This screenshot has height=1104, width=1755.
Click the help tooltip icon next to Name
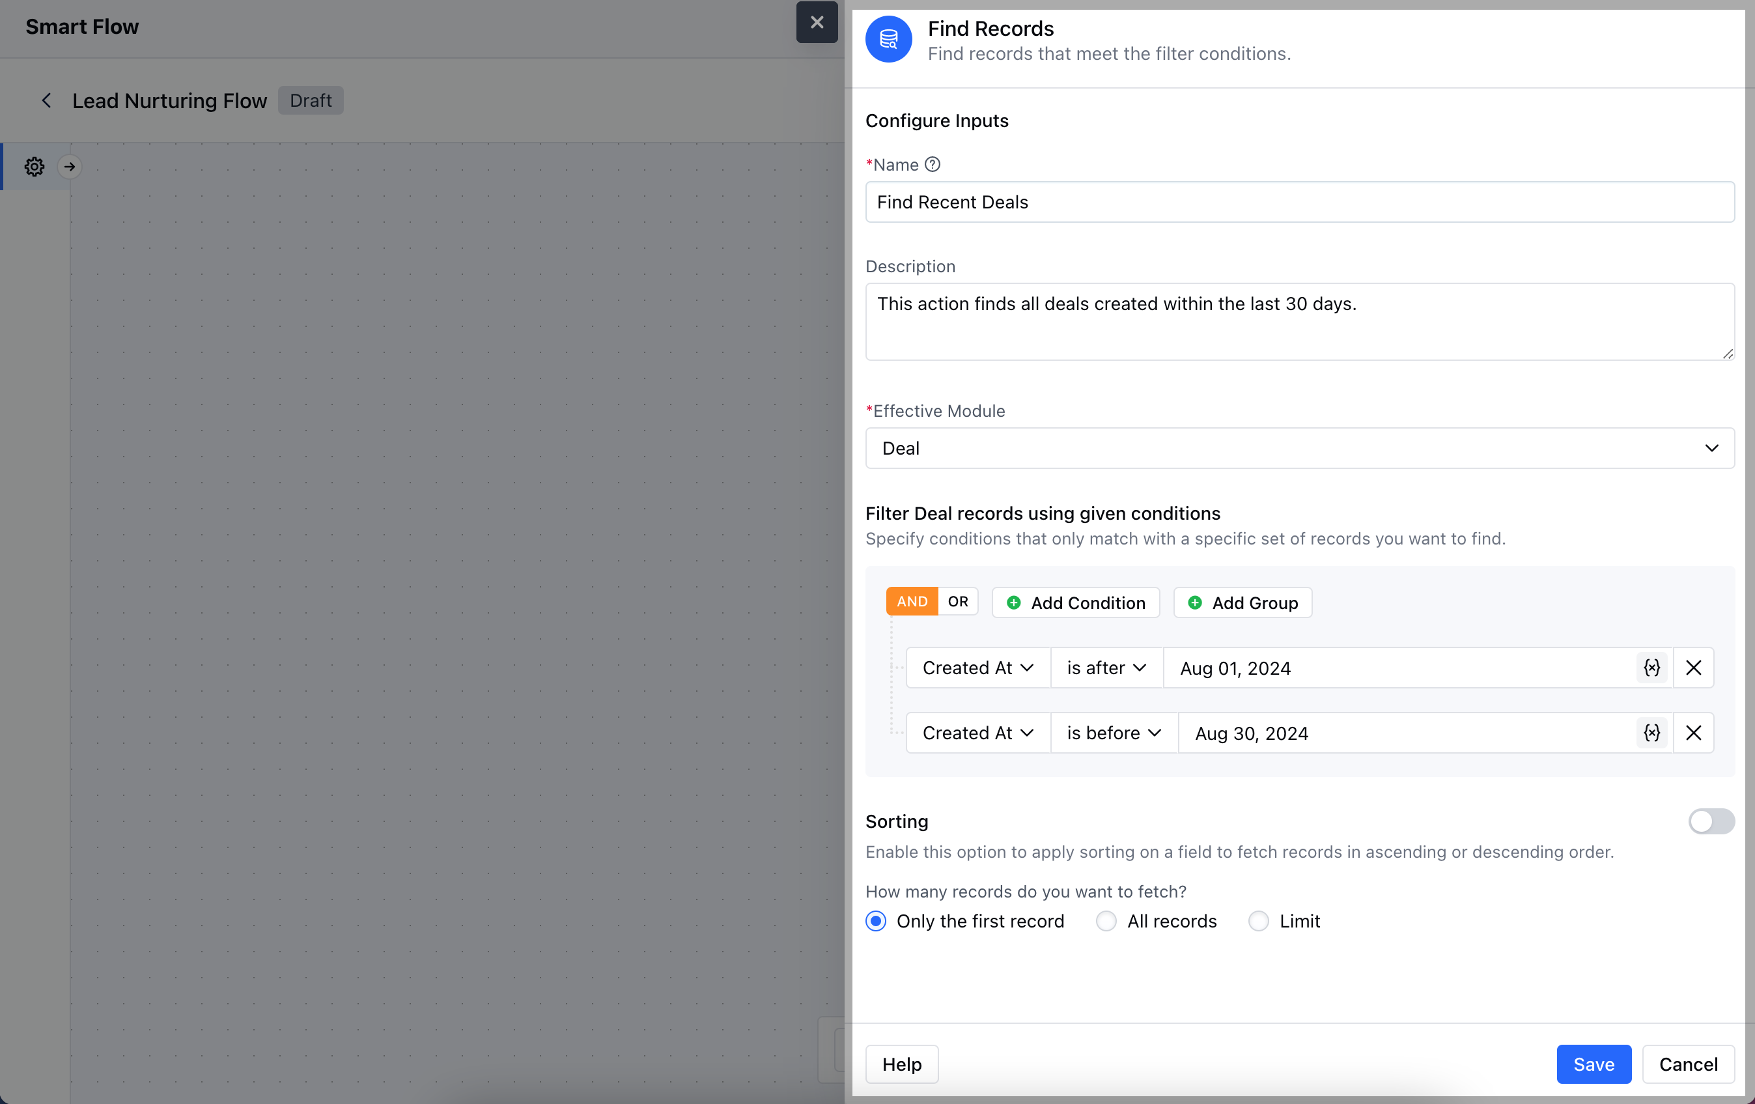click(x=933, y=164)
